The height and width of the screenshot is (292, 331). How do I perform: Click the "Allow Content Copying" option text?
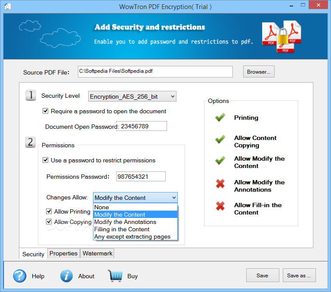(x=255, y=142)
